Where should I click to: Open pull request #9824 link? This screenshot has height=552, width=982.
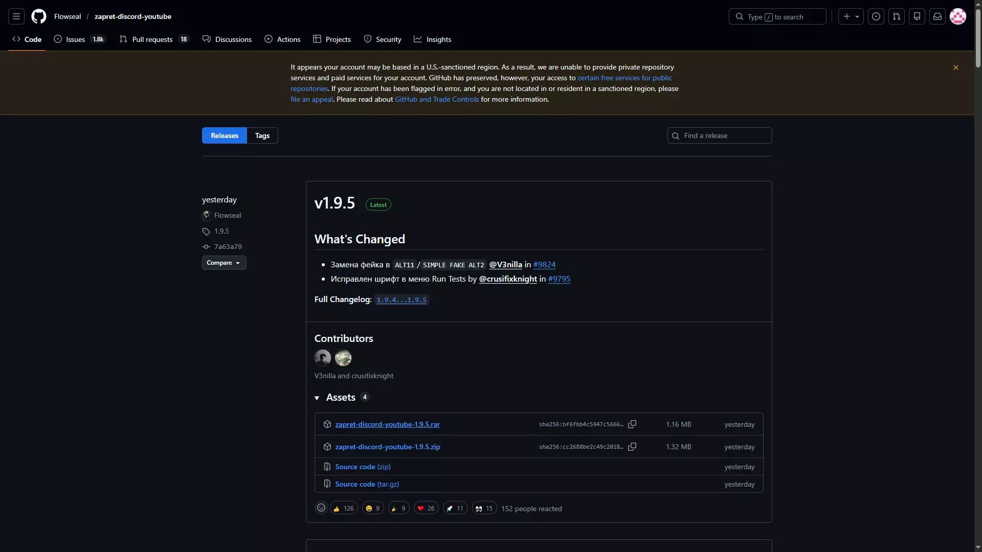[544, 265]
